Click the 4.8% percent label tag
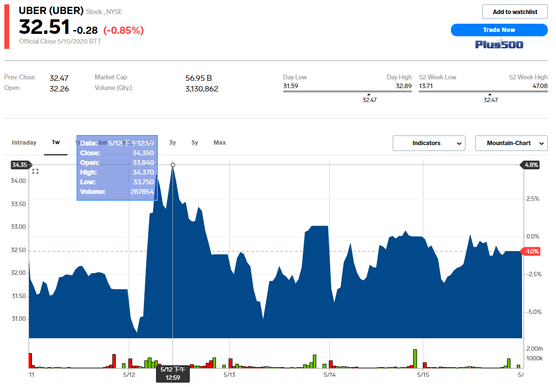This screenshot has height=387, width=556. coord(530,164)
